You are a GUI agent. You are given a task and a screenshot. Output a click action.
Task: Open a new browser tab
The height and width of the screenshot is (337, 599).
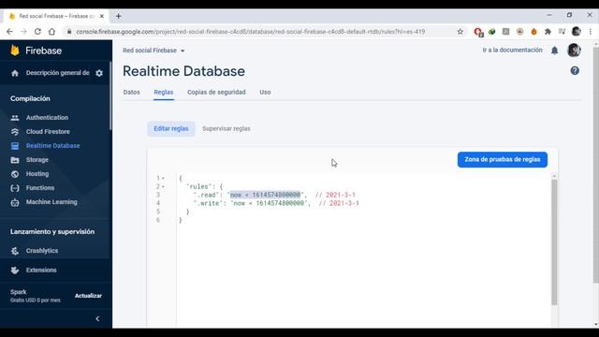tap(119, 16)
